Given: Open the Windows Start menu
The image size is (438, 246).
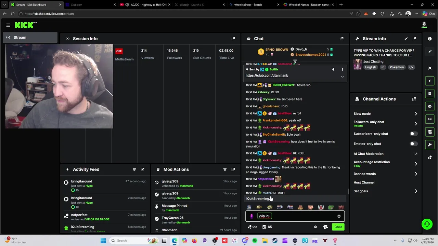Looking at the screenshot, I should [x=103, y=241].
